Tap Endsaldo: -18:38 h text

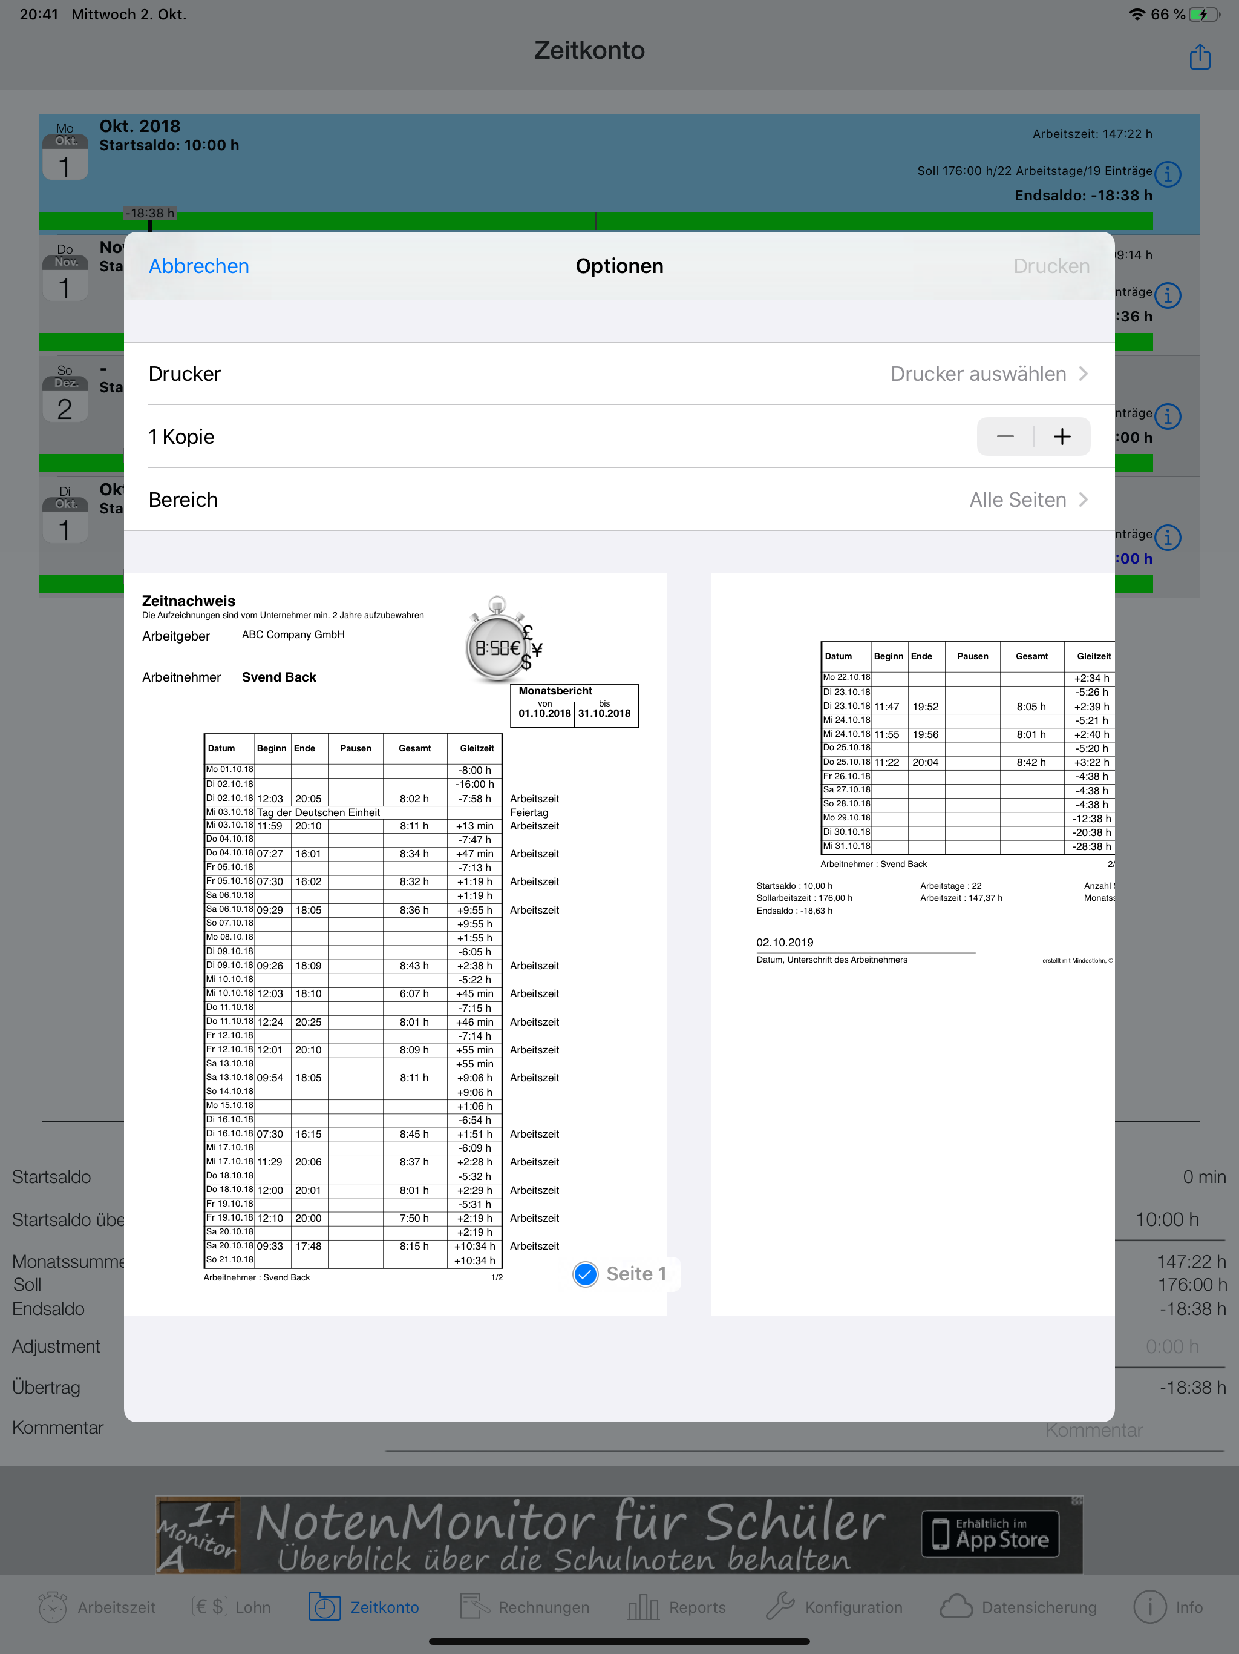(x=1083, y=195)
